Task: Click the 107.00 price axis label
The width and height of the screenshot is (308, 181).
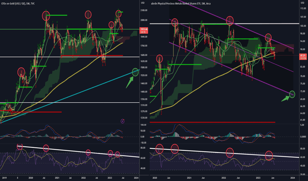Action: pos(303,17)
